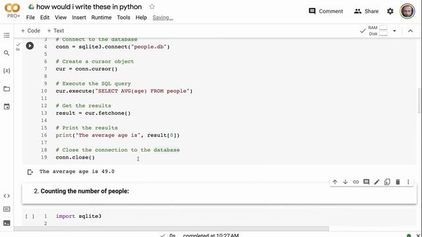Add a new Code cell
422x237 pixels.
tap(30, 31)
